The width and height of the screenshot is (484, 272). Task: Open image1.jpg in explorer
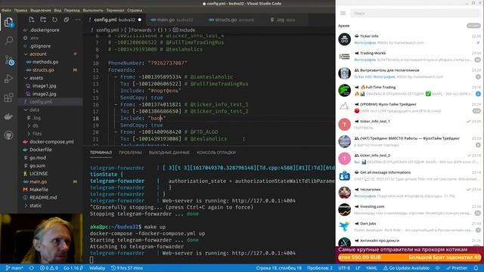(x=44, y=86)
